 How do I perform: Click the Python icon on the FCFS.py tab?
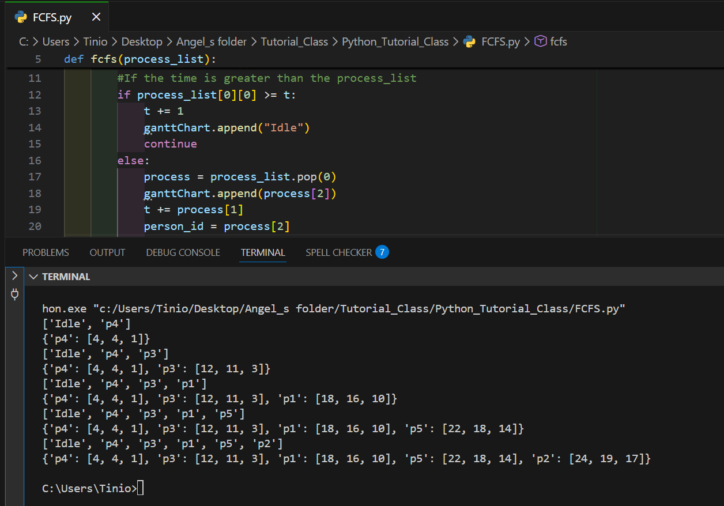click(x=21, y=17)
